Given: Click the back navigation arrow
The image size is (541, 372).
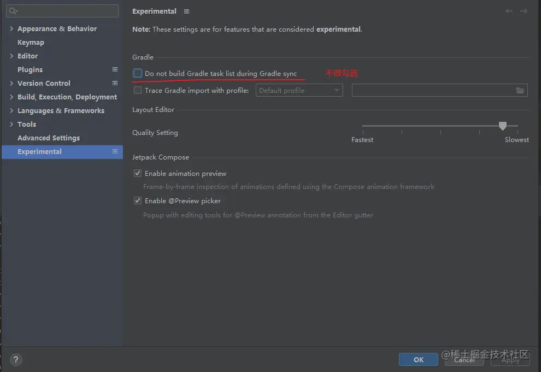Looking at the screenshot, I should click(509, 11).
